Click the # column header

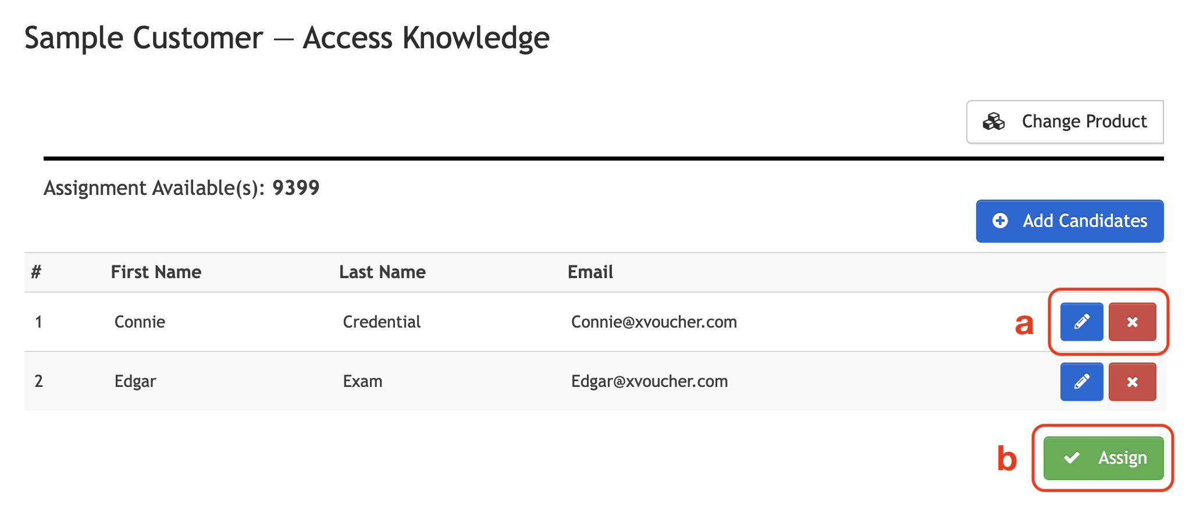pos(36,272)
